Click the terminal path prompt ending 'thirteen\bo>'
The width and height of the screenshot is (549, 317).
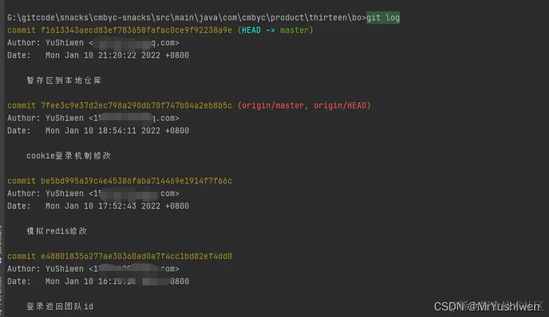[187, 17]
